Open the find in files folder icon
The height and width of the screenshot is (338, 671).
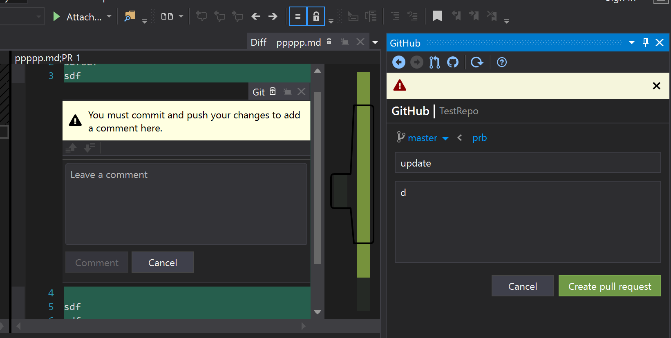(x=130, y=16)
